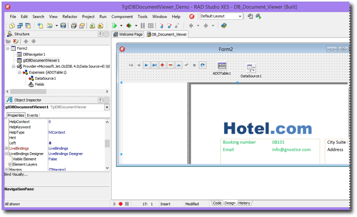Select the gtDBDocumentViewer1 tree item
Screen dimensions: 357x217
point(41,60)
